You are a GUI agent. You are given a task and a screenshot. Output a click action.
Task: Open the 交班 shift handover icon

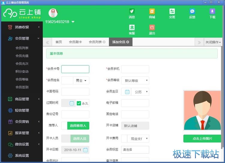(172, 12)
